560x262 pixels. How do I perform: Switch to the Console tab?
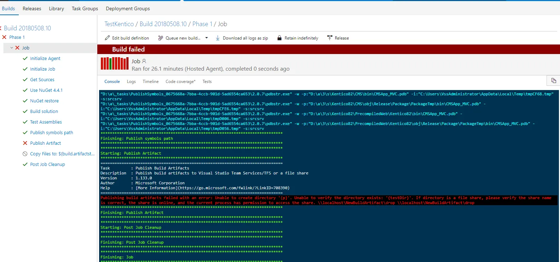click(112, 82)
